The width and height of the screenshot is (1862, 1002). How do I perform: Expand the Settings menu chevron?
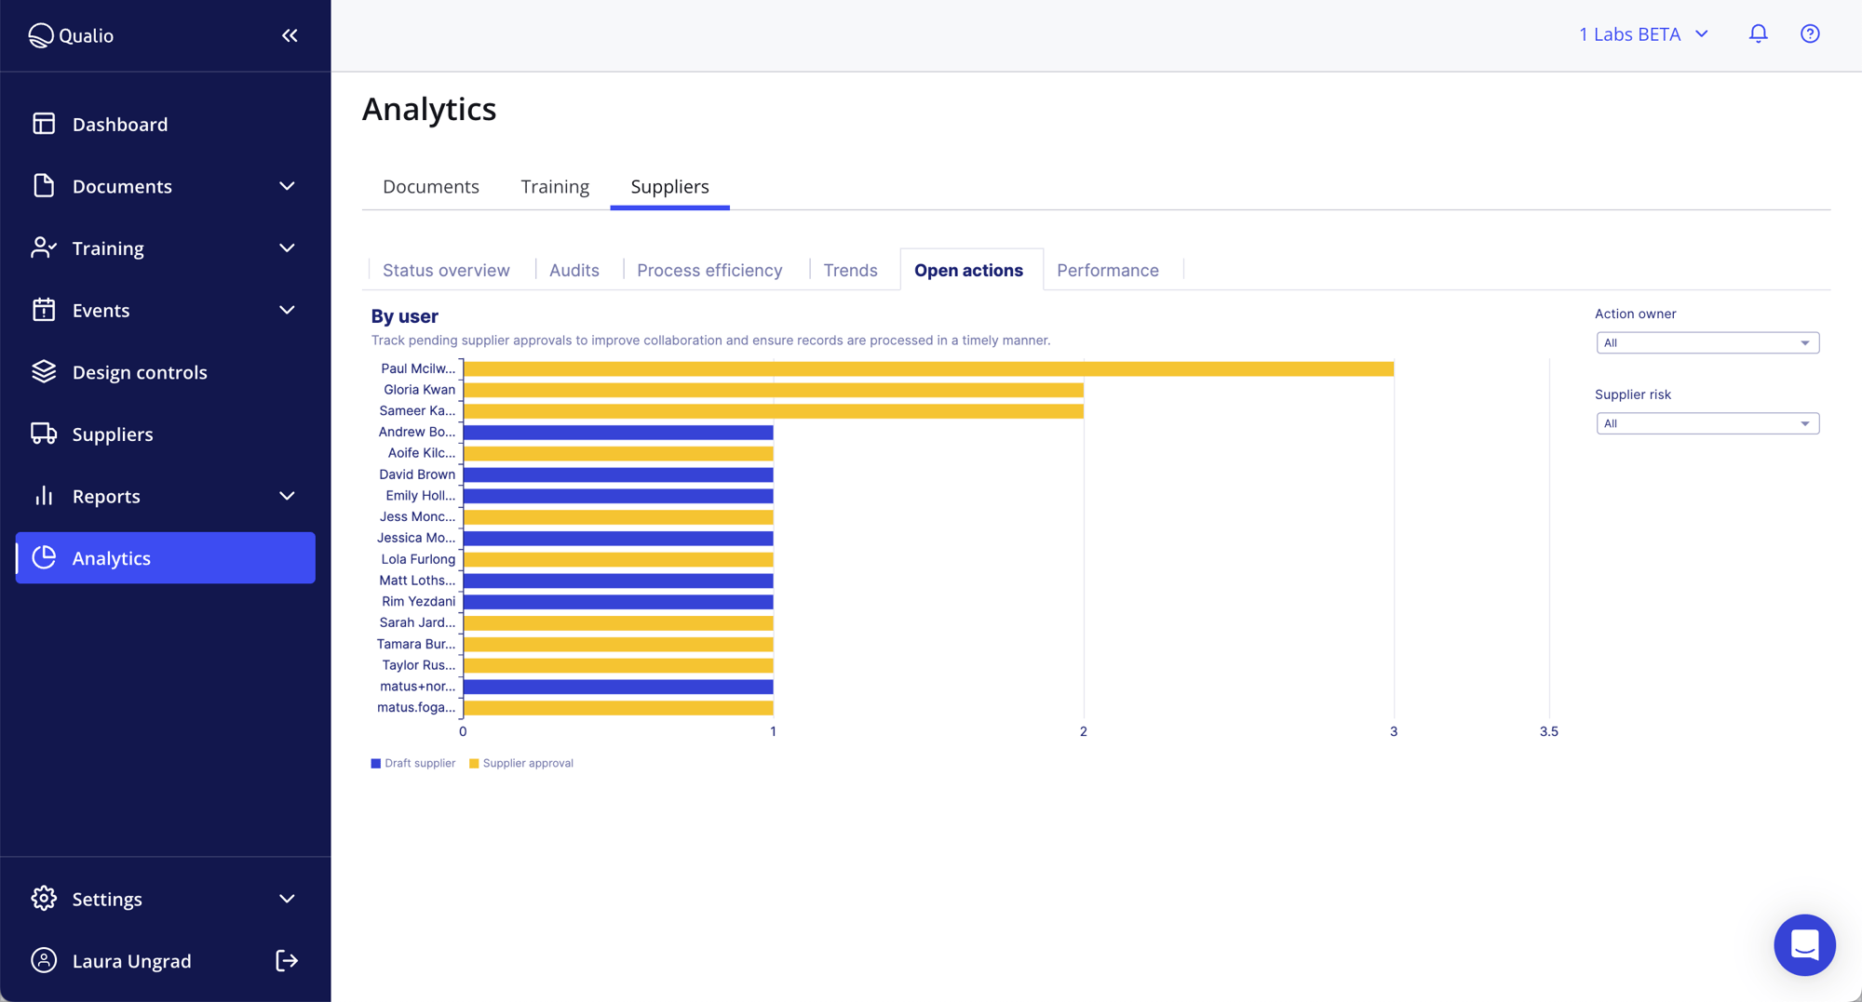point(287,899)
